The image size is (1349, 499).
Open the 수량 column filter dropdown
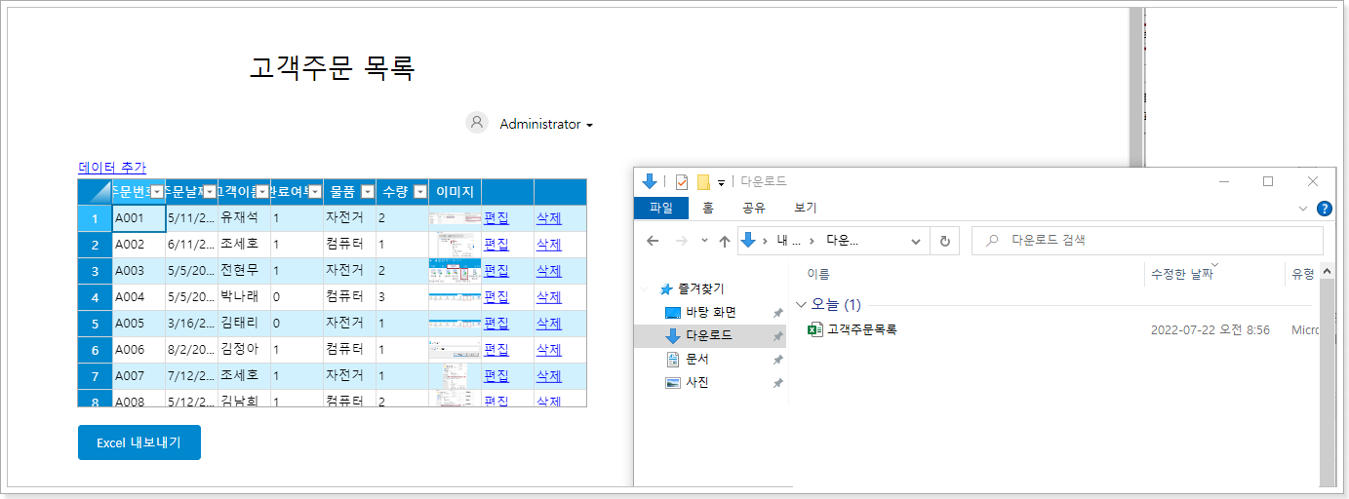click(419, 192)
